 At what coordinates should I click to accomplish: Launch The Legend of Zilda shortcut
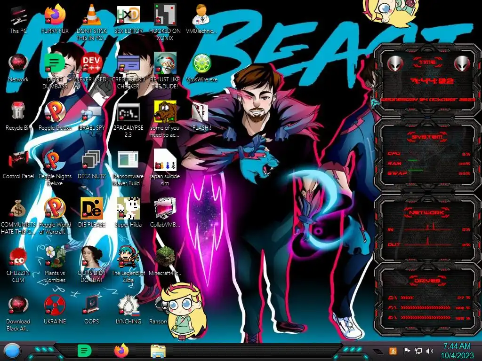tap(128, 264)
